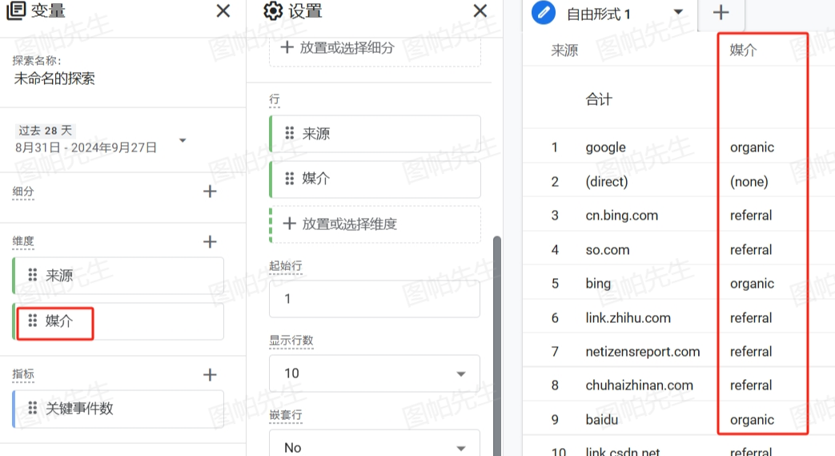Click 放置或选择维度 drop zone
Screen dimensions: 835x456
coord(375,224)
